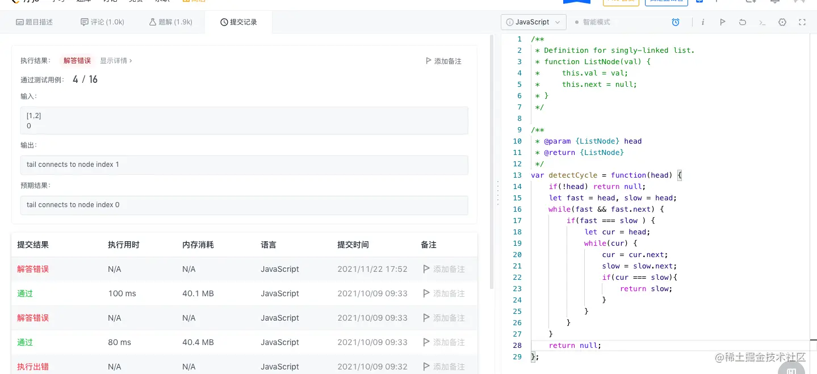Click output text 'tail connects to node index 1'

(73, 165)
